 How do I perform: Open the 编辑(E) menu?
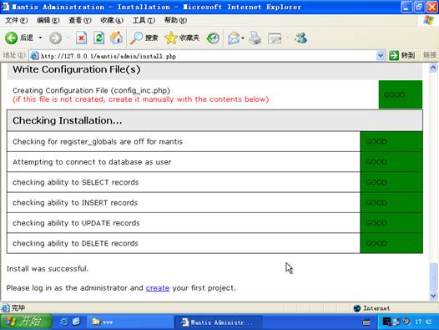click(x=48, y=20)
